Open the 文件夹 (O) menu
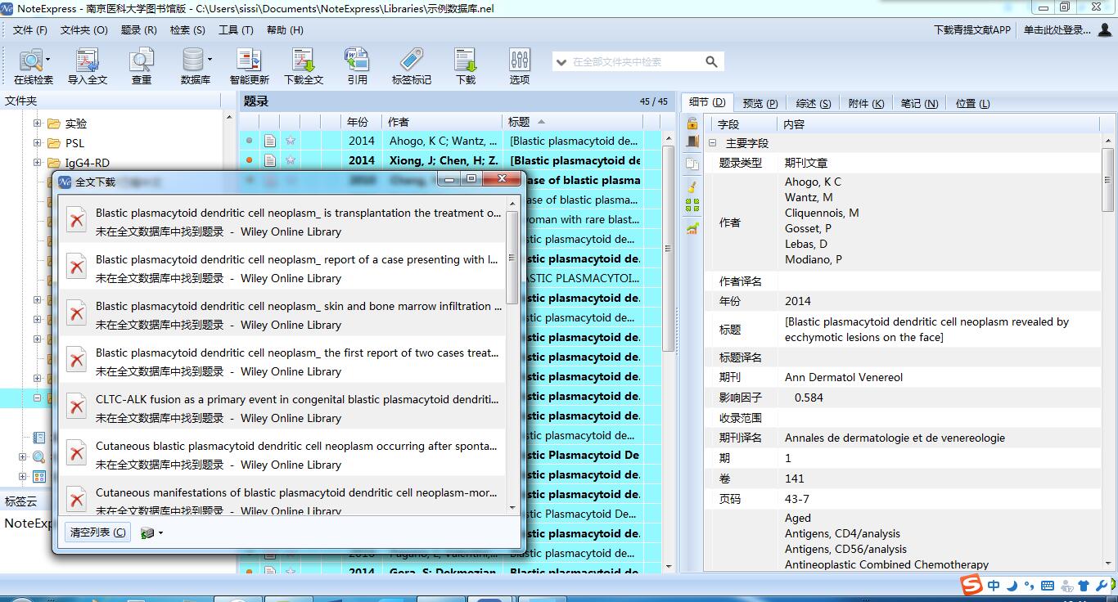The height and width of the screenshot is (602, 1118). (84, 29)
